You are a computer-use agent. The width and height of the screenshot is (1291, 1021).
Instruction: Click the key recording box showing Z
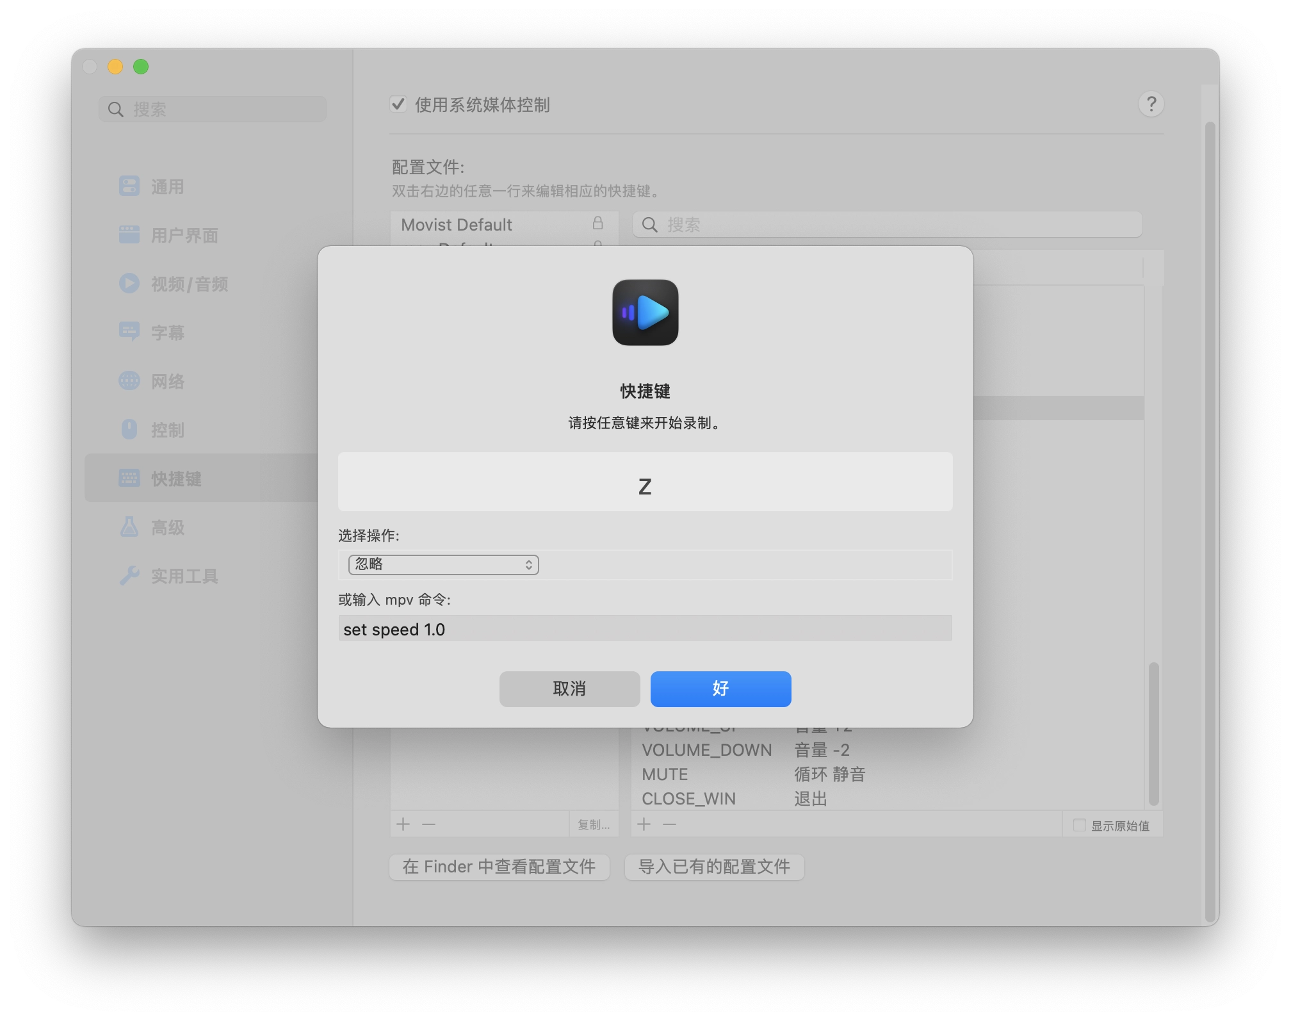(x=644, y=482)
